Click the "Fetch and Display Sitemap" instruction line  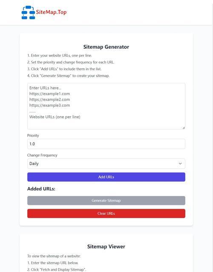tap(57, 269)
